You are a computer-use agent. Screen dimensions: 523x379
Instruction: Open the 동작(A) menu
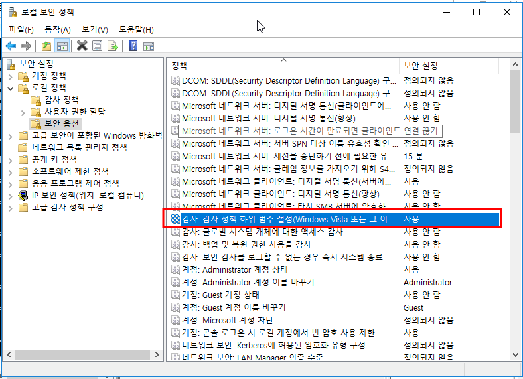pos(58,29)
